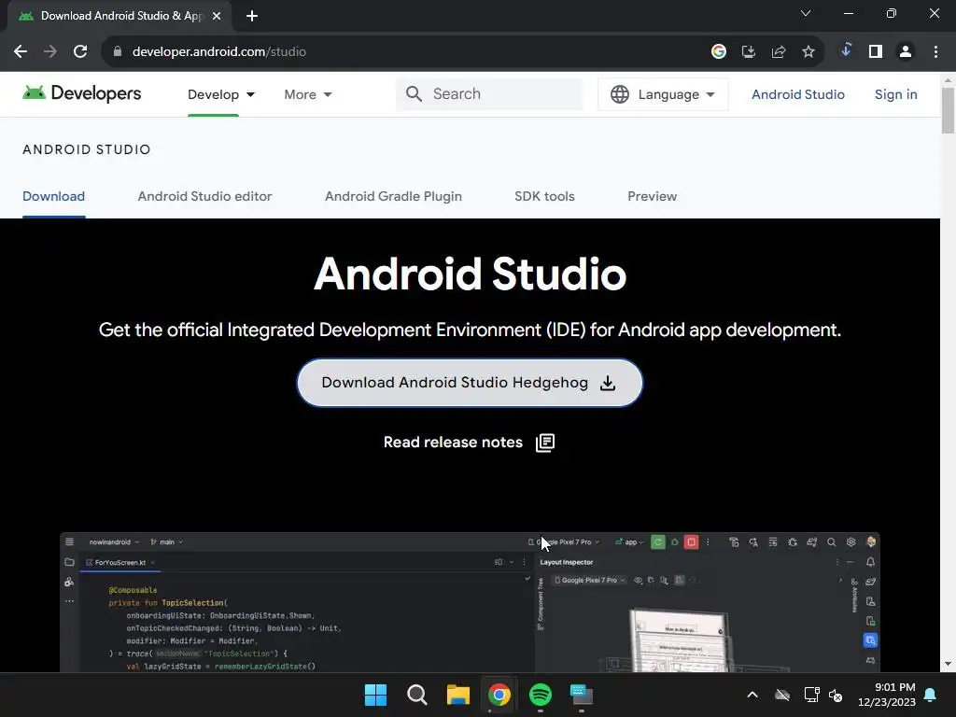Select the Download Android Studio browser tab

point(119,17)
